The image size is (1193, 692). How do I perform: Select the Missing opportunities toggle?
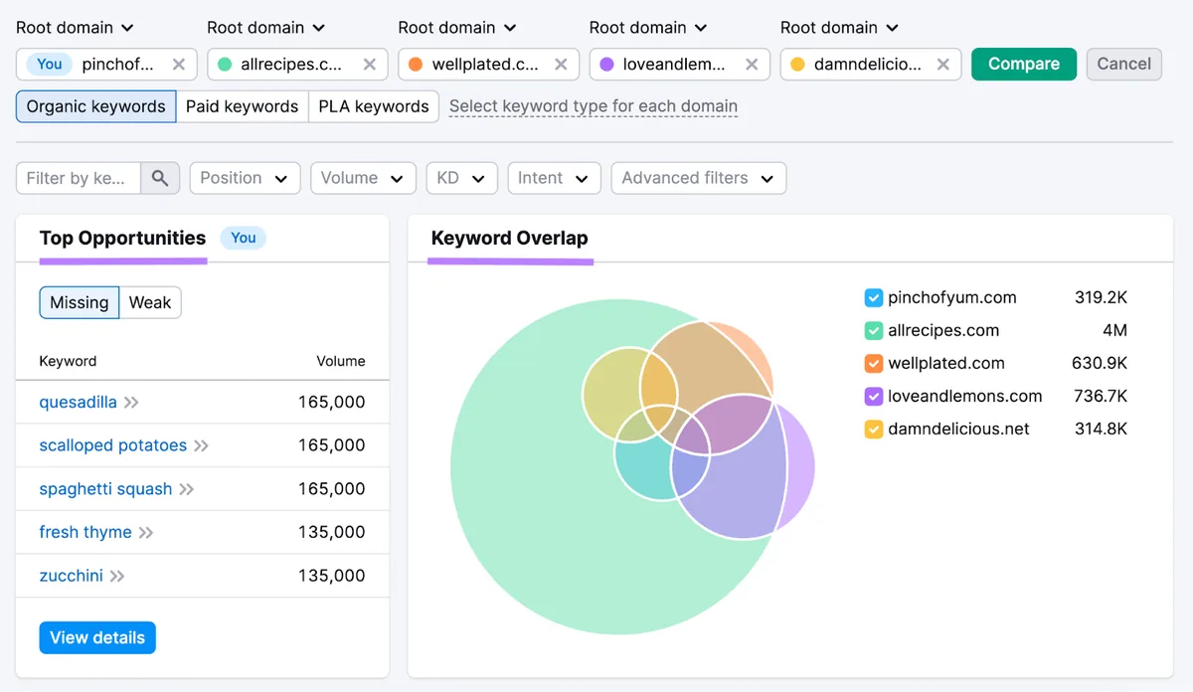(x=80, y=302)
